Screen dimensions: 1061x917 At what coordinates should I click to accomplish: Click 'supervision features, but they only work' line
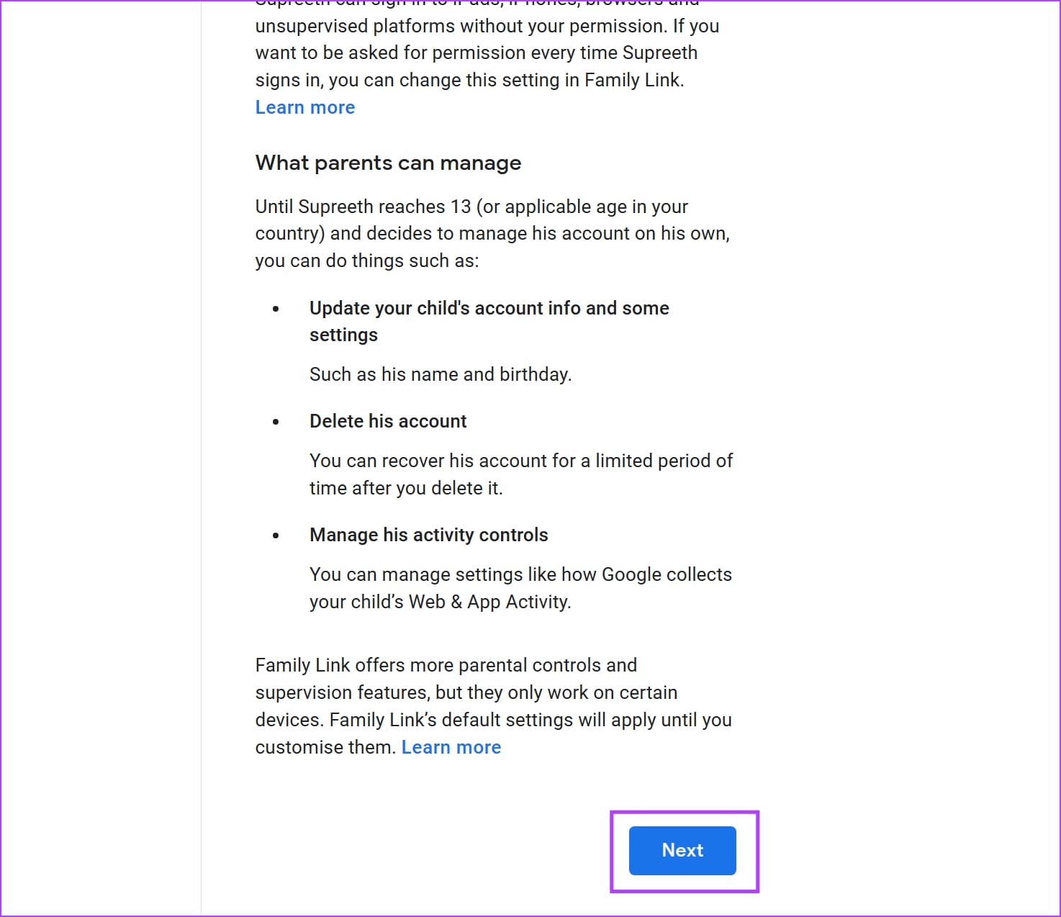(466, 692)
